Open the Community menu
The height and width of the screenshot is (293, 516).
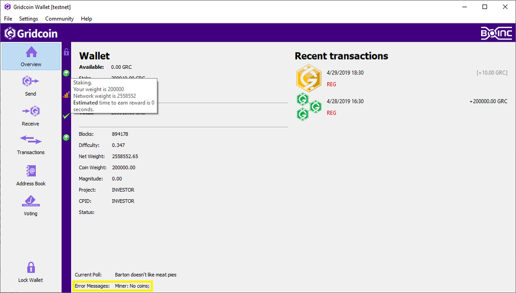[60, 19]
